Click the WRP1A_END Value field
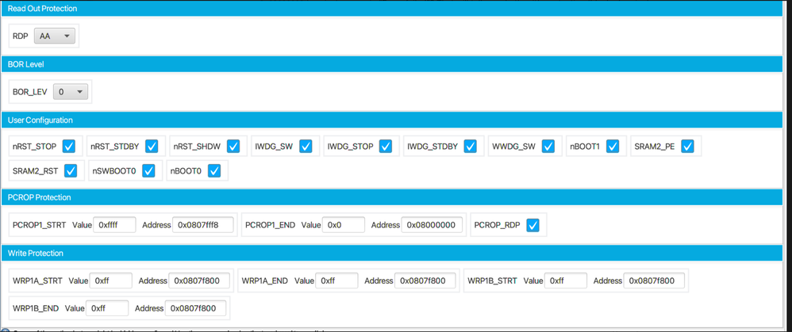The height and width of the screenshot is (332, 792). (x=337, y=280)
